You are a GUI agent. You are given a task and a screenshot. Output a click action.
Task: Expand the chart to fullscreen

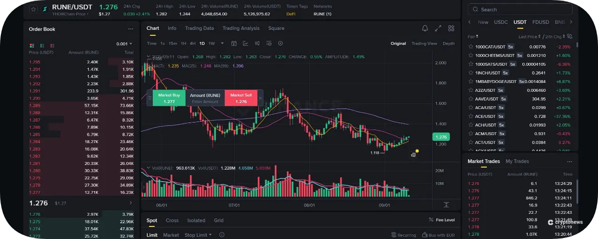[x=438, y=28]
